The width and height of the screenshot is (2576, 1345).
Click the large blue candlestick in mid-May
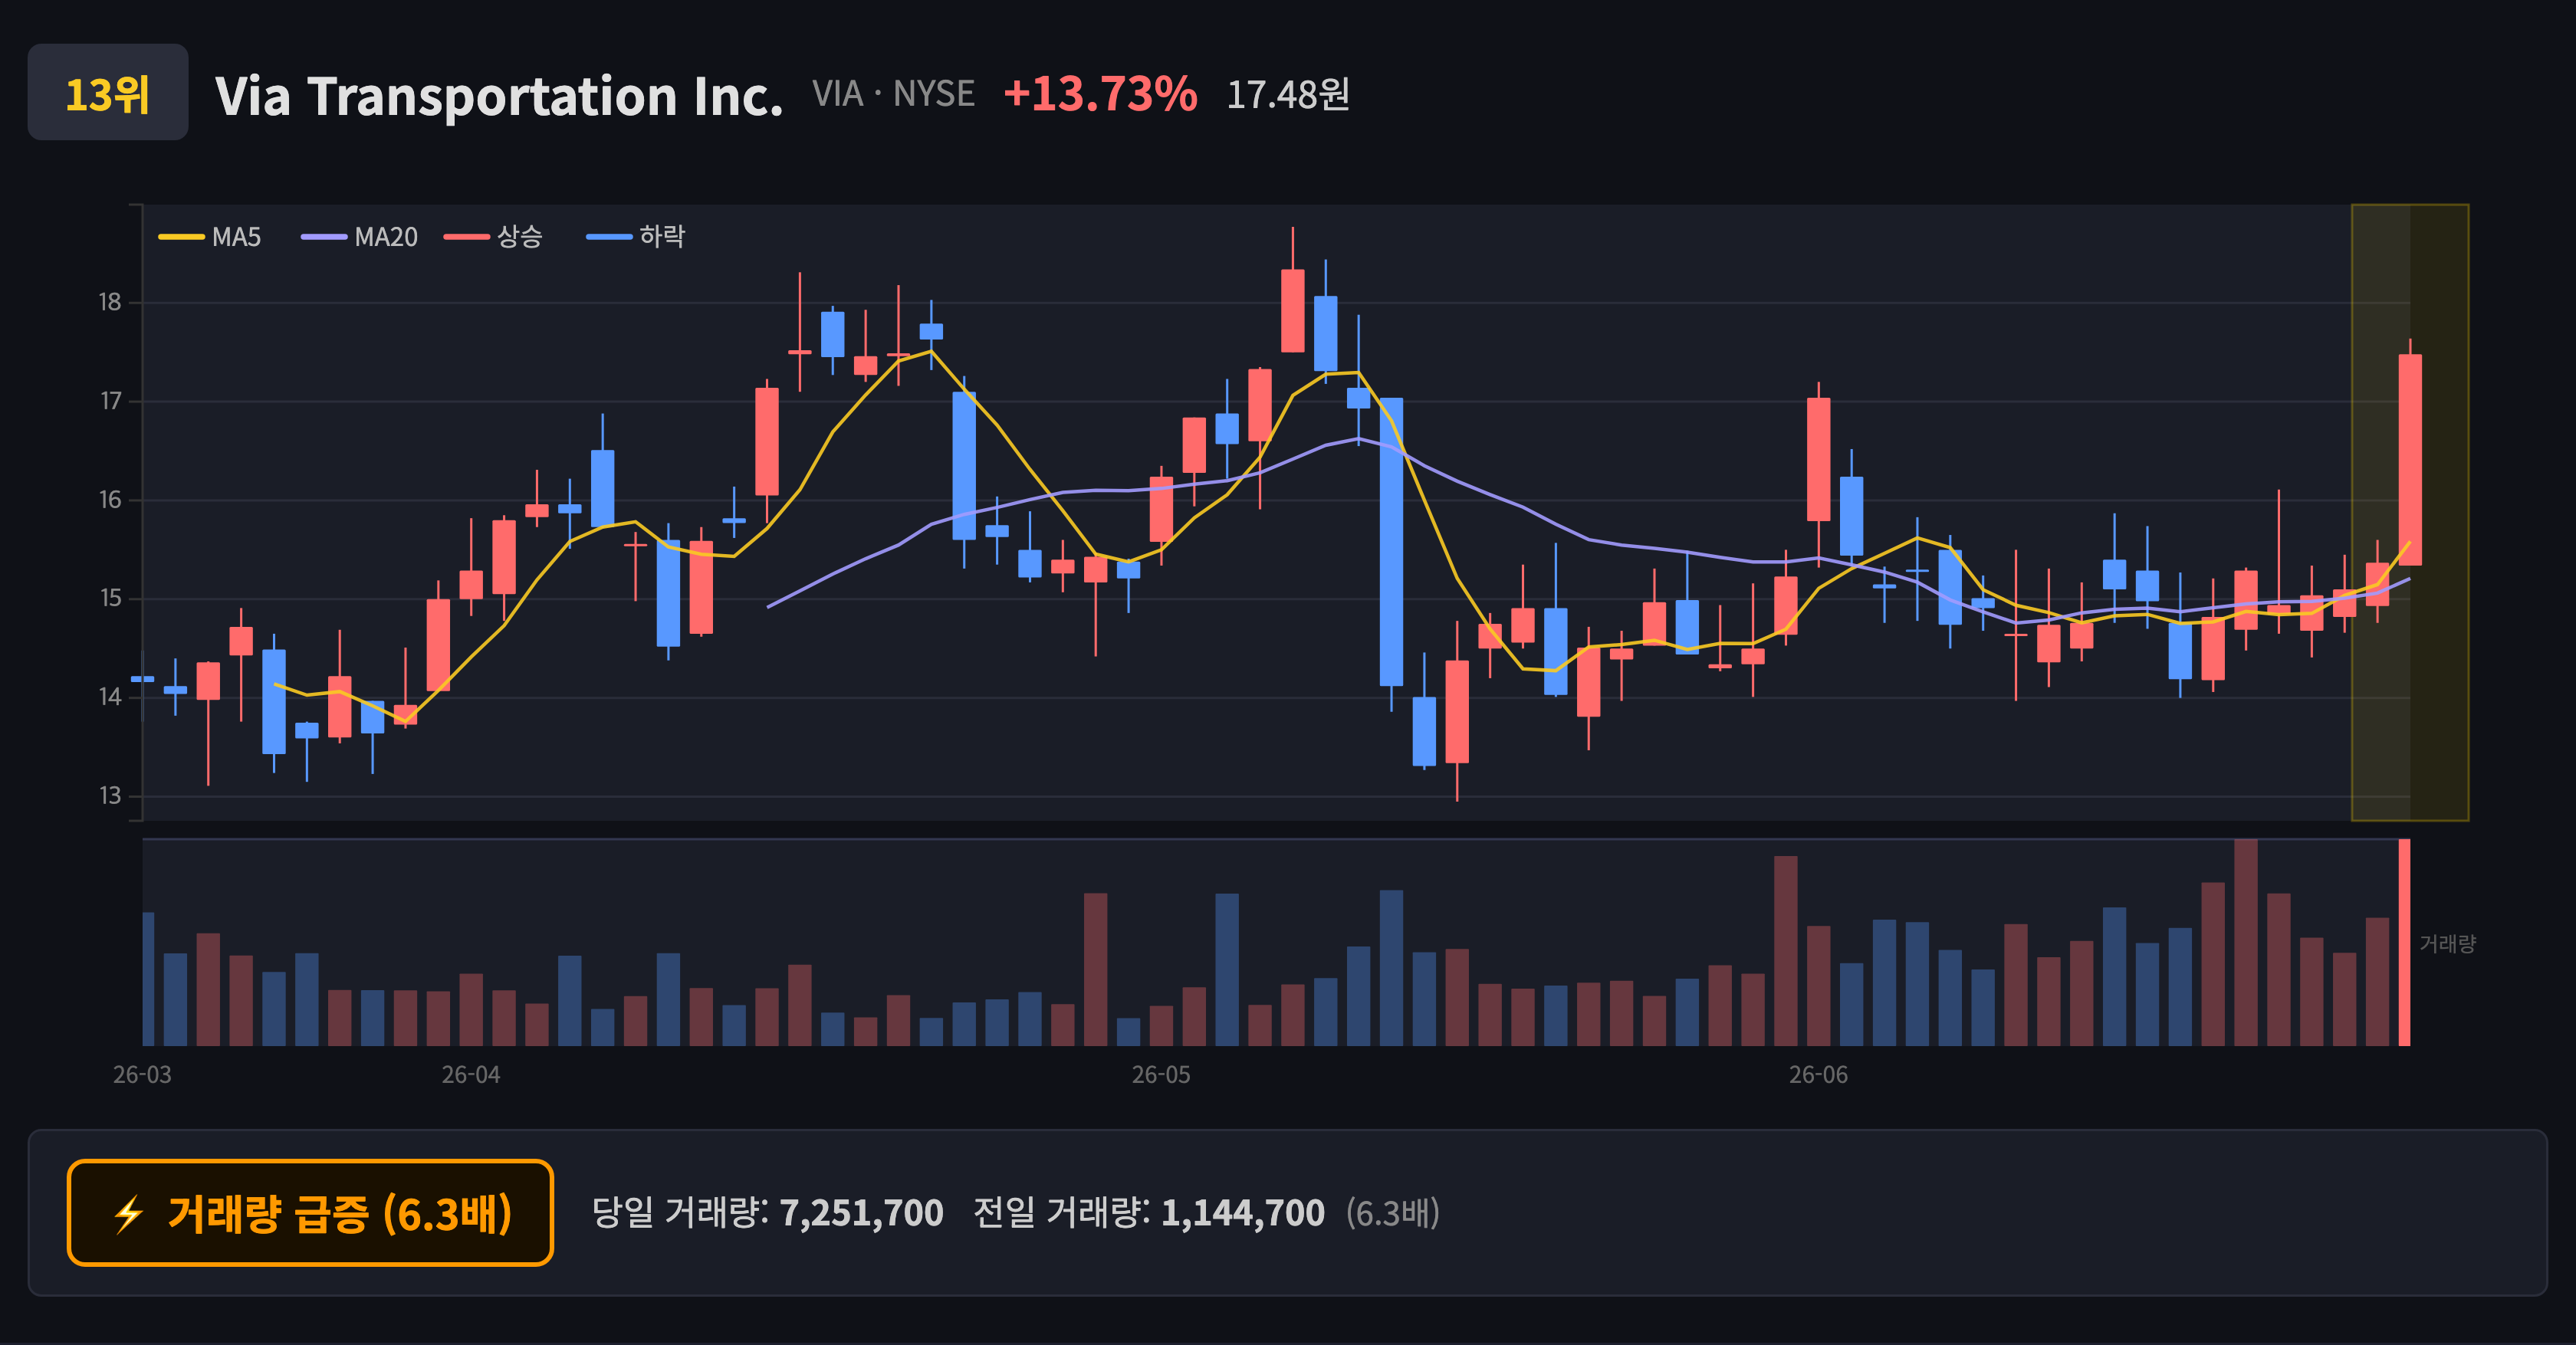click(x=1391, y=542)
